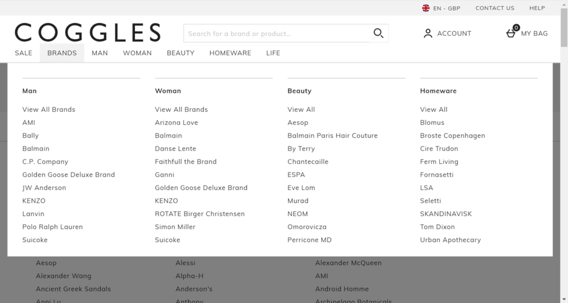568x303 pixels.
Task: Open Faithfull the Brand
Action: pyautogui.click(x=186, y=161)
